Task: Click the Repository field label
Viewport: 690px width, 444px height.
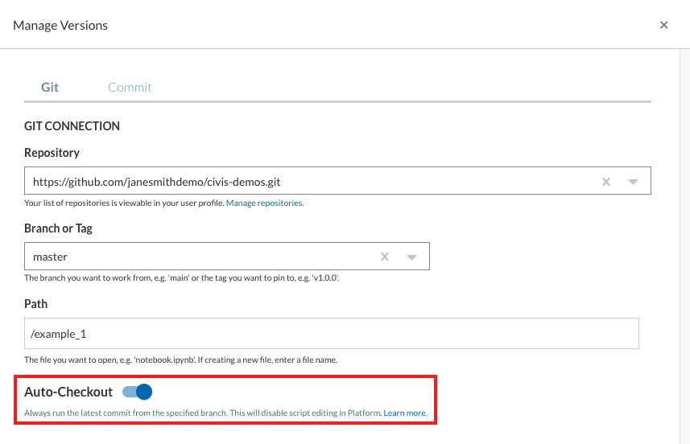Action: coord(52,153)
